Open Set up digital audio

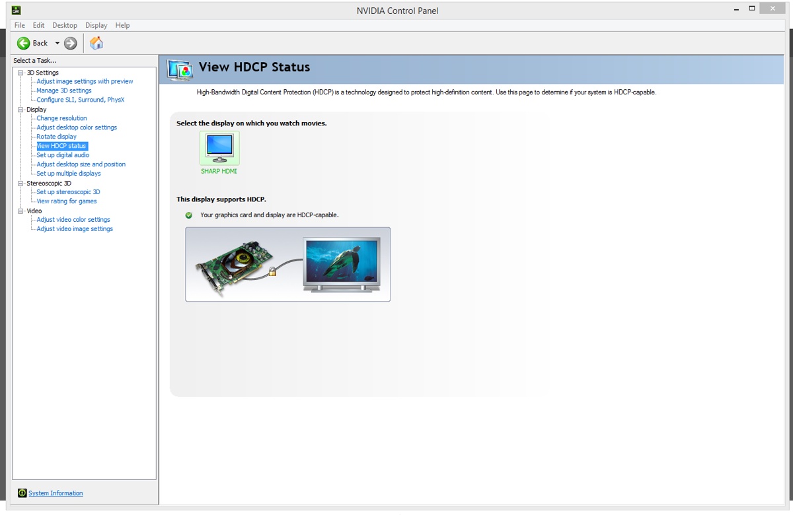tap(63, 155)
